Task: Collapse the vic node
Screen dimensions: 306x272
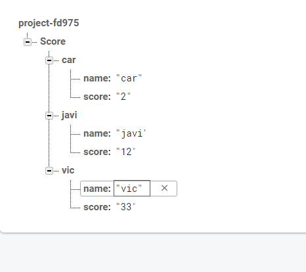Action: click(49, 171)
